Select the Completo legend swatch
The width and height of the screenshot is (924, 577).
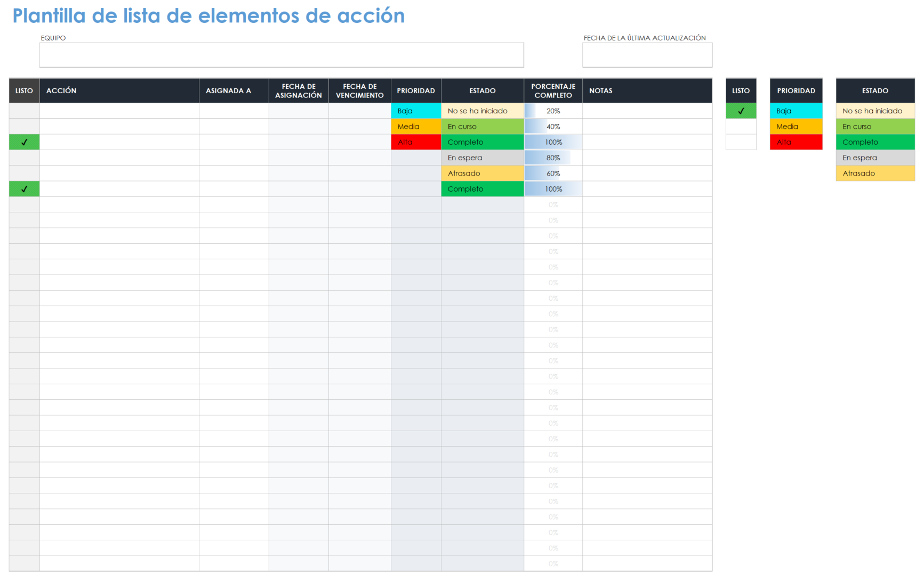(875, 142)
